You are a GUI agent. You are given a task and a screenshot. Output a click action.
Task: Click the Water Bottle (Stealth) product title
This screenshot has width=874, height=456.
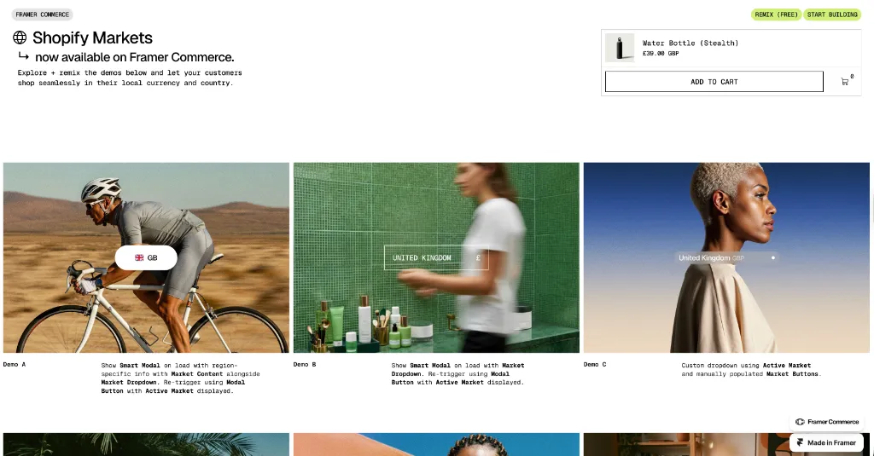click(690, 43)
